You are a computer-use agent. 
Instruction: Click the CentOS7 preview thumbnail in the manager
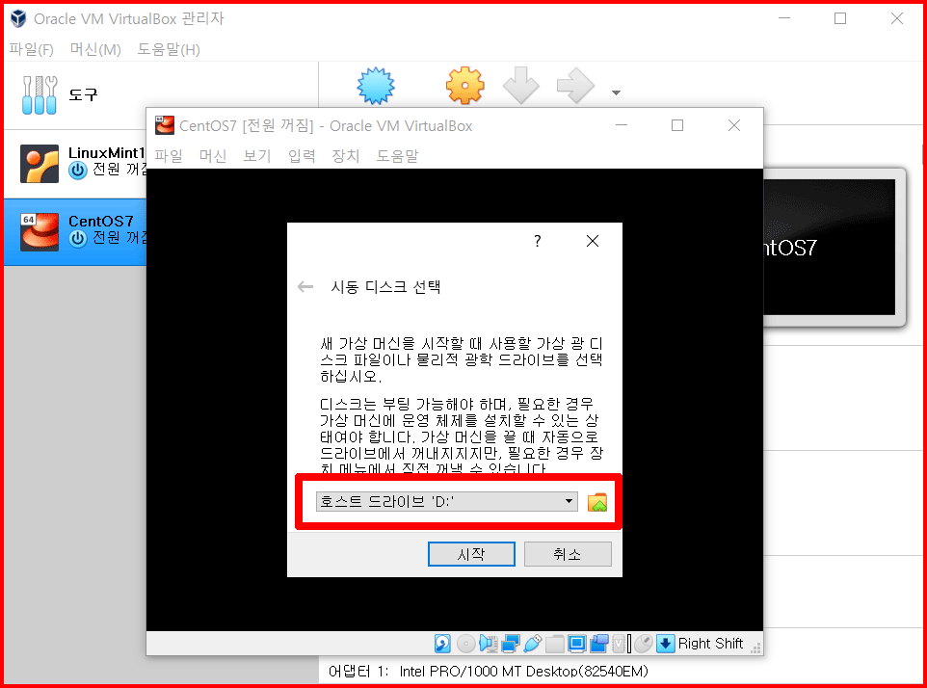click(834, 249)
